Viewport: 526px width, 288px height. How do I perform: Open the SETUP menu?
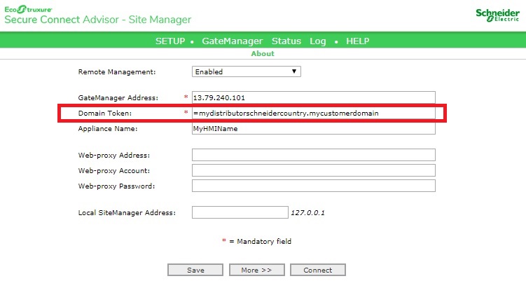point(170,41)
